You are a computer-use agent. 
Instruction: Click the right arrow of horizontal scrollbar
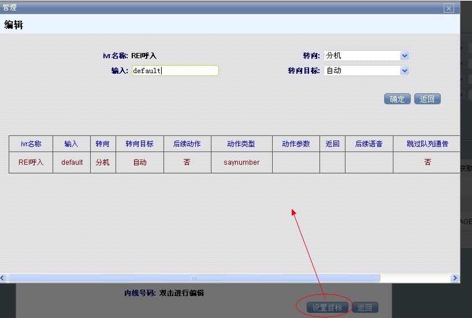[455, 278]
